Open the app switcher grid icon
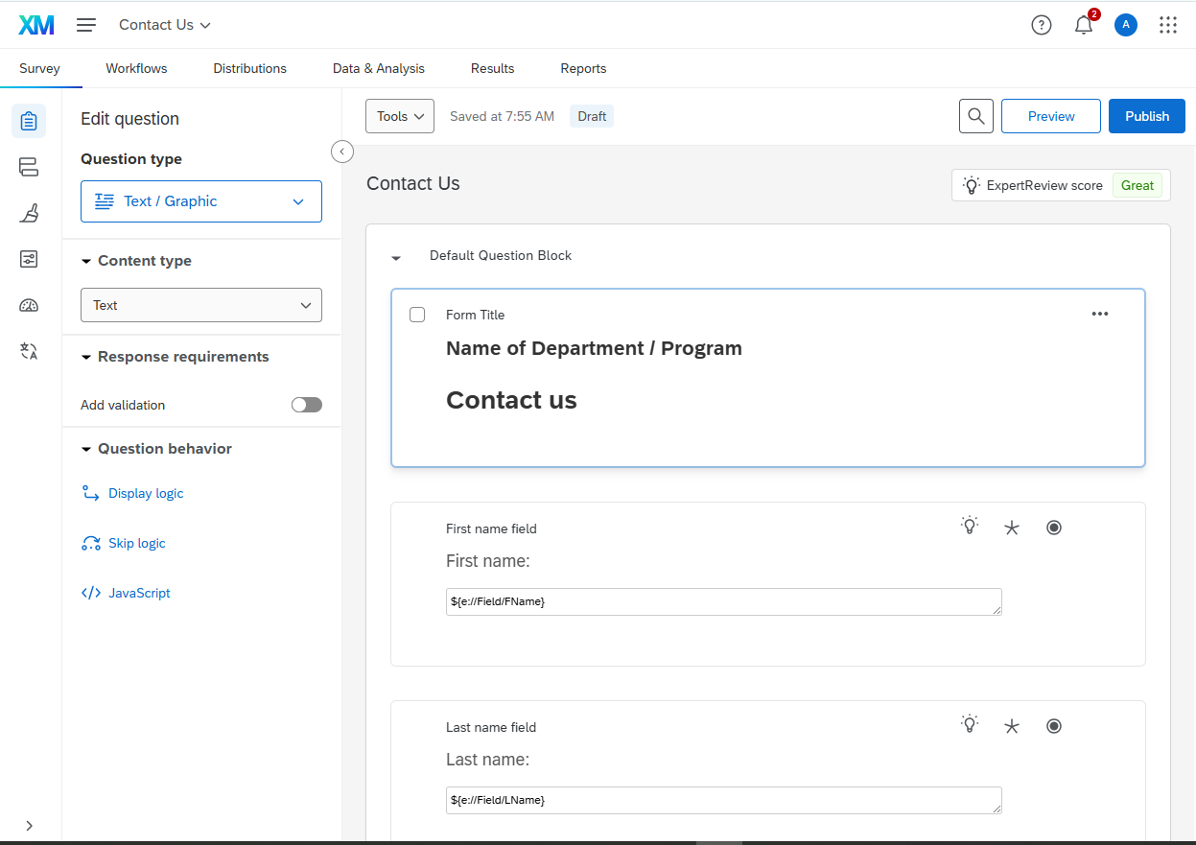This screenshot has width=1196, height=845. coord(1167,25)
